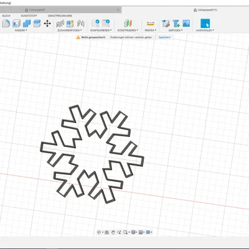Switch to the inactive Unbenannt* document tab

tap(35, 10)
